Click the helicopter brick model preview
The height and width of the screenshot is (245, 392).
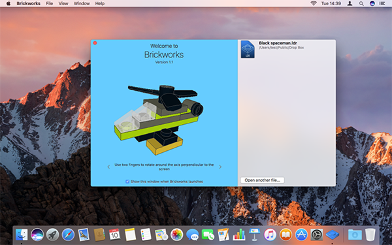pyautogui.click(x=159, y=120)
